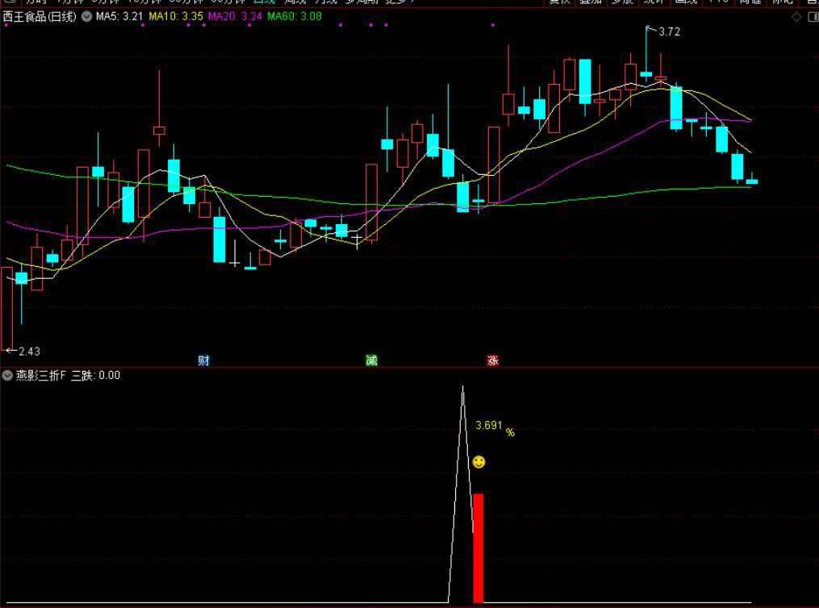The width and height of the screenshot is (819, 608).
Task: Click the red 涨 marker on timeline
Action: click(492, 360)
